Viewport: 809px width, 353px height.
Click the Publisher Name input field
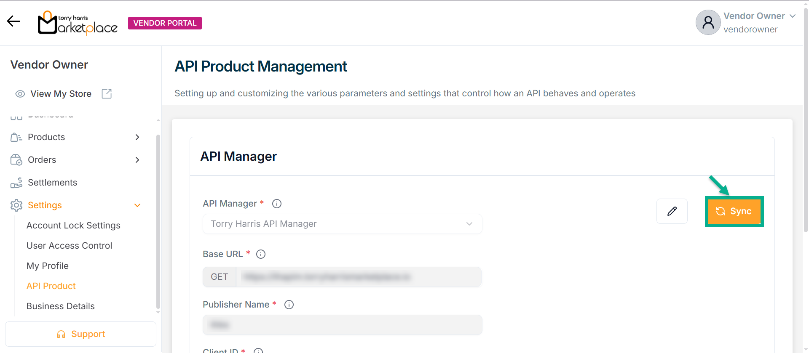[342, 325]
